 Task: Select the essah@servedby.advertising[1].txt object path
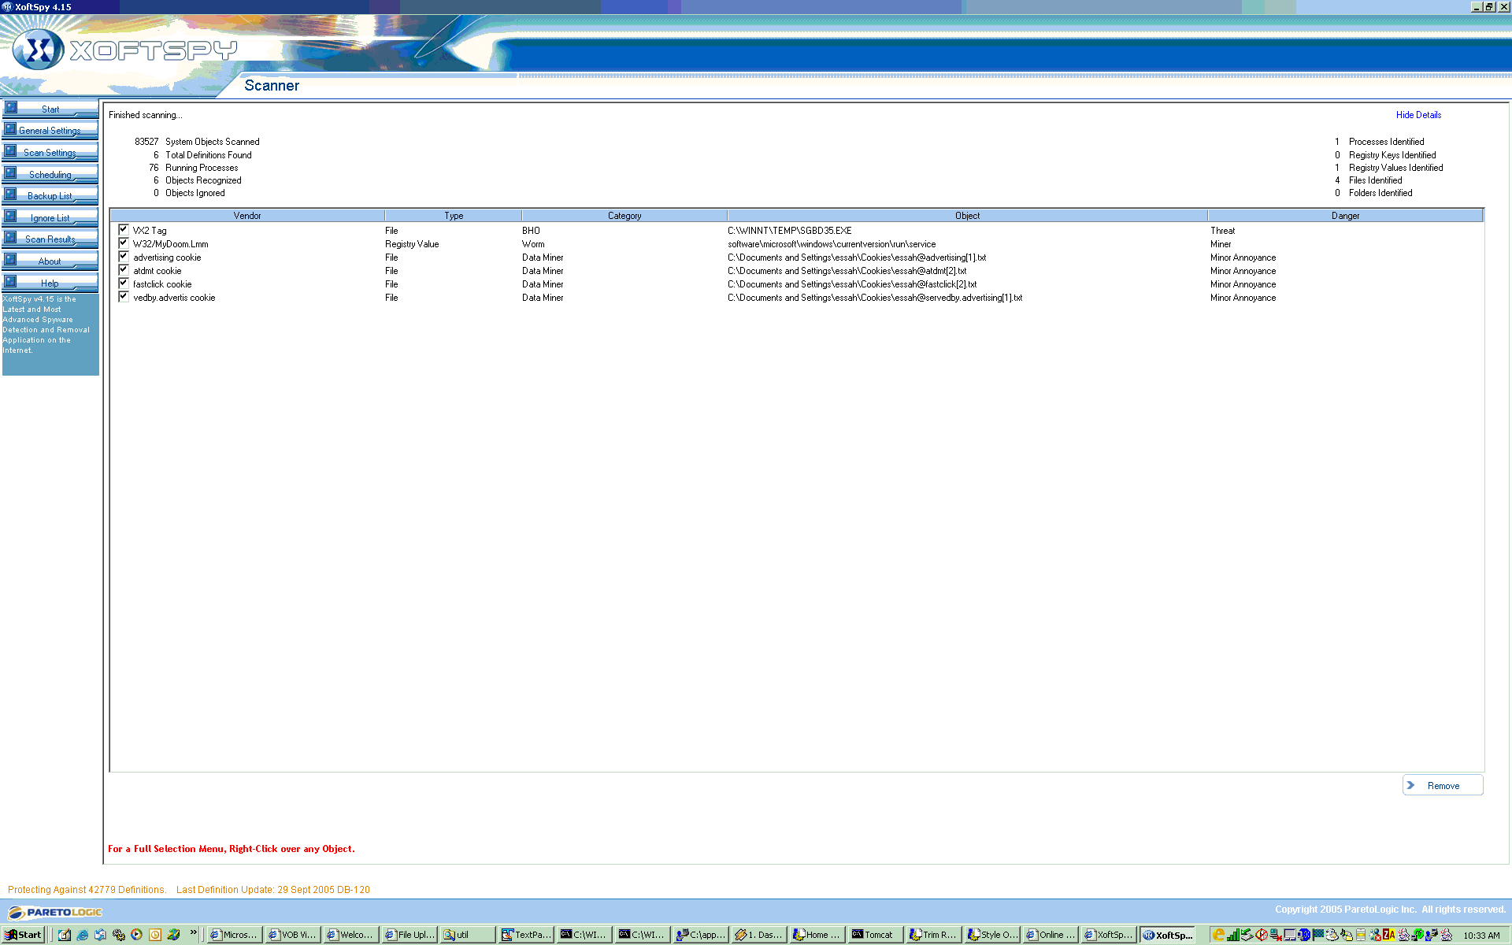pos(875,298)
